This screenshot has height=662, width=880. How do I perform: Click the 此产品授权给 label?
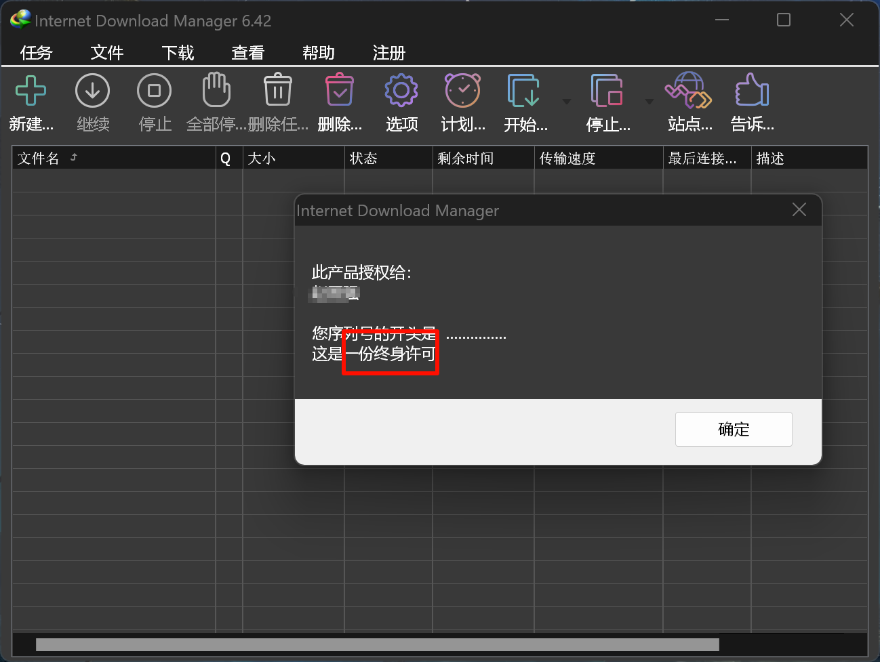coord(361,272)
